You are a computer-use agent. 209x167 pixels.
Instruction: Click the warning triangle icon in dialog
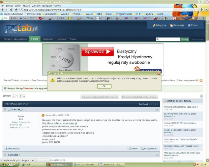point(53,80)
